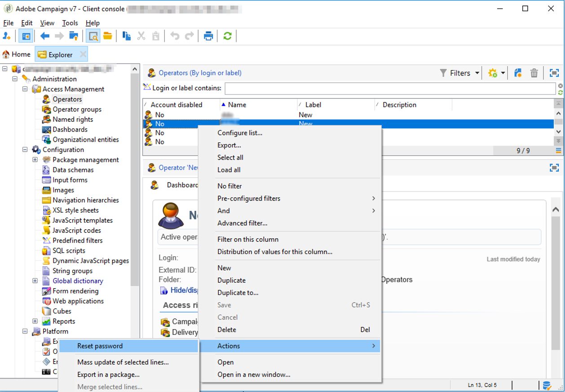
Task: Click the green refresh icon beside filter field
Action: tap(561, 92)
